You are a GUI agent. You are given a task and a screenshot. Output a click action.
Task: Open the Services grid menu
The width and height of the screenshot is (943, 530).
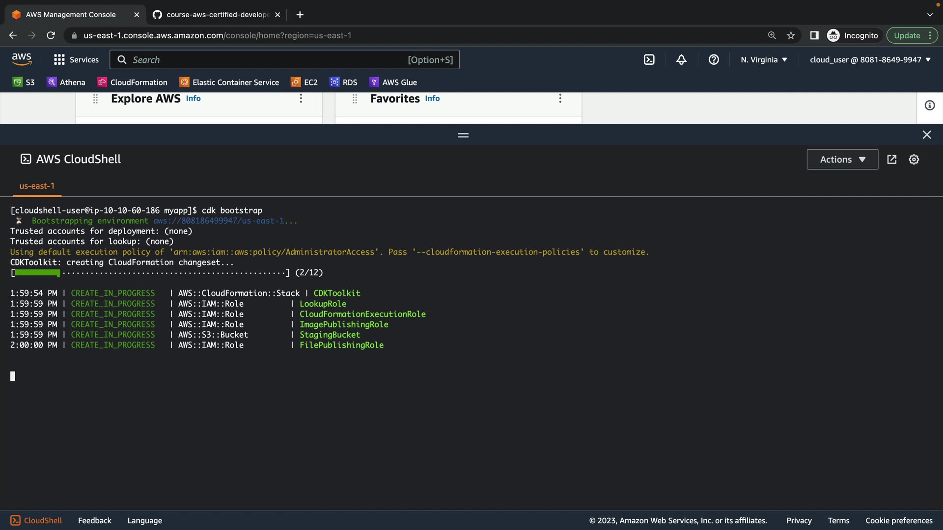coord(76,59)
